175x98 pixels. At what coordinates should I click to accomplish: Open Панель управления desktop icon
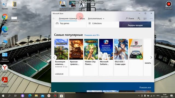tap(5, 57)
